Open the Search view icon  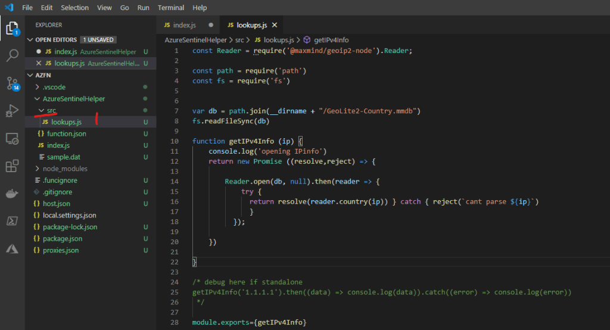pos(12,55)
